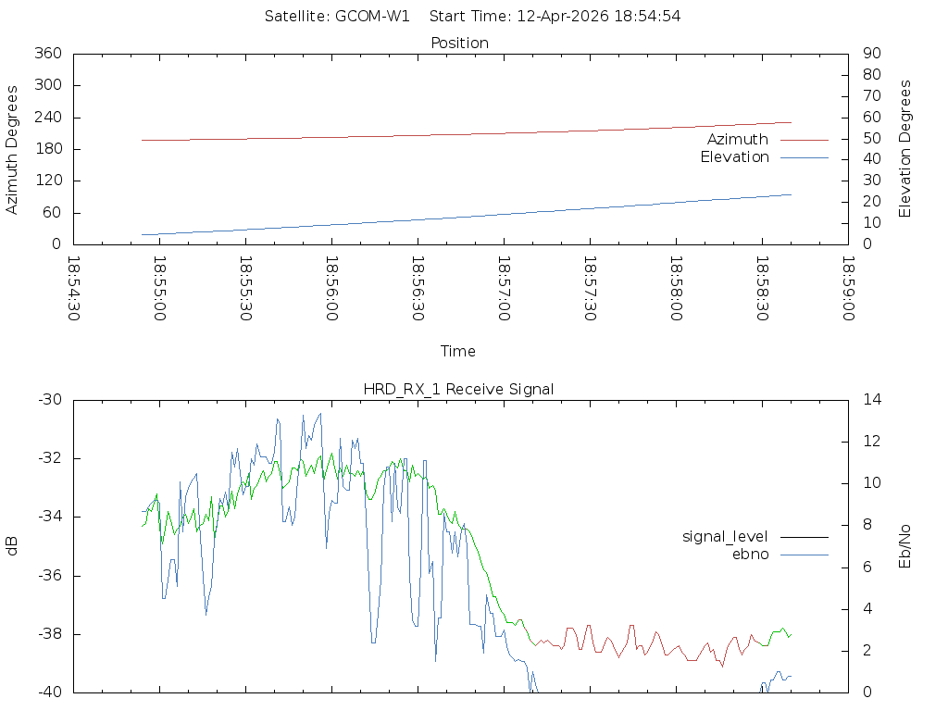Image resolution: width=948 pixels, height=711 pixels.
Task: Select the ebno legend entry
Action: (750, 555)
